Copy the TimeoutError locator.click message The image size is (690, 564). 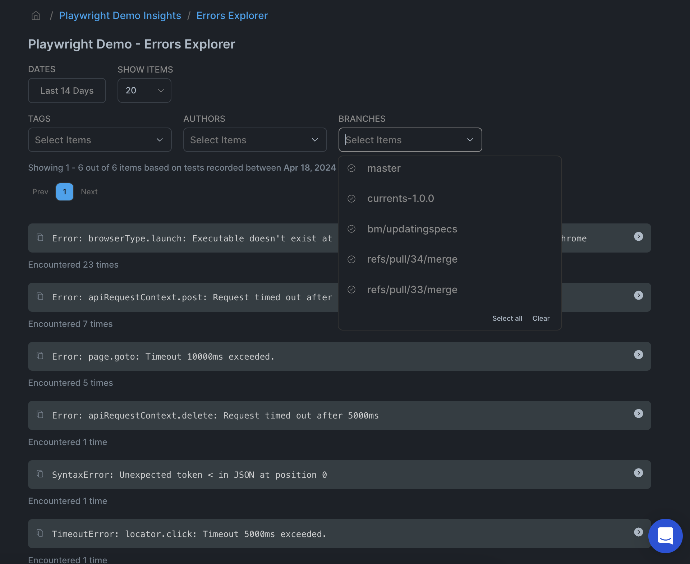(40, 533)
